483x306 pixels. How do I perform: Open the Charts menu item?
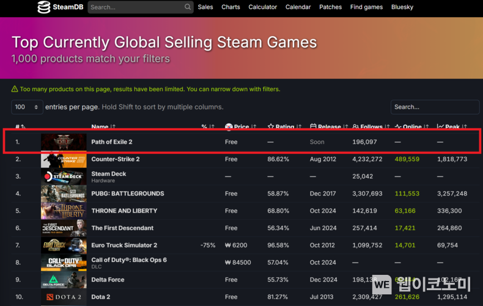(x=230, y=7)
